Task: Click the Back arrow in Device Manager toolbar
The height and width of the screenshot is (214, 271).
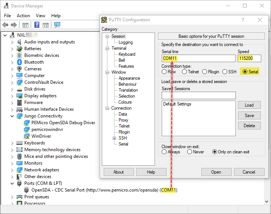Action: (x=5, y=25)
